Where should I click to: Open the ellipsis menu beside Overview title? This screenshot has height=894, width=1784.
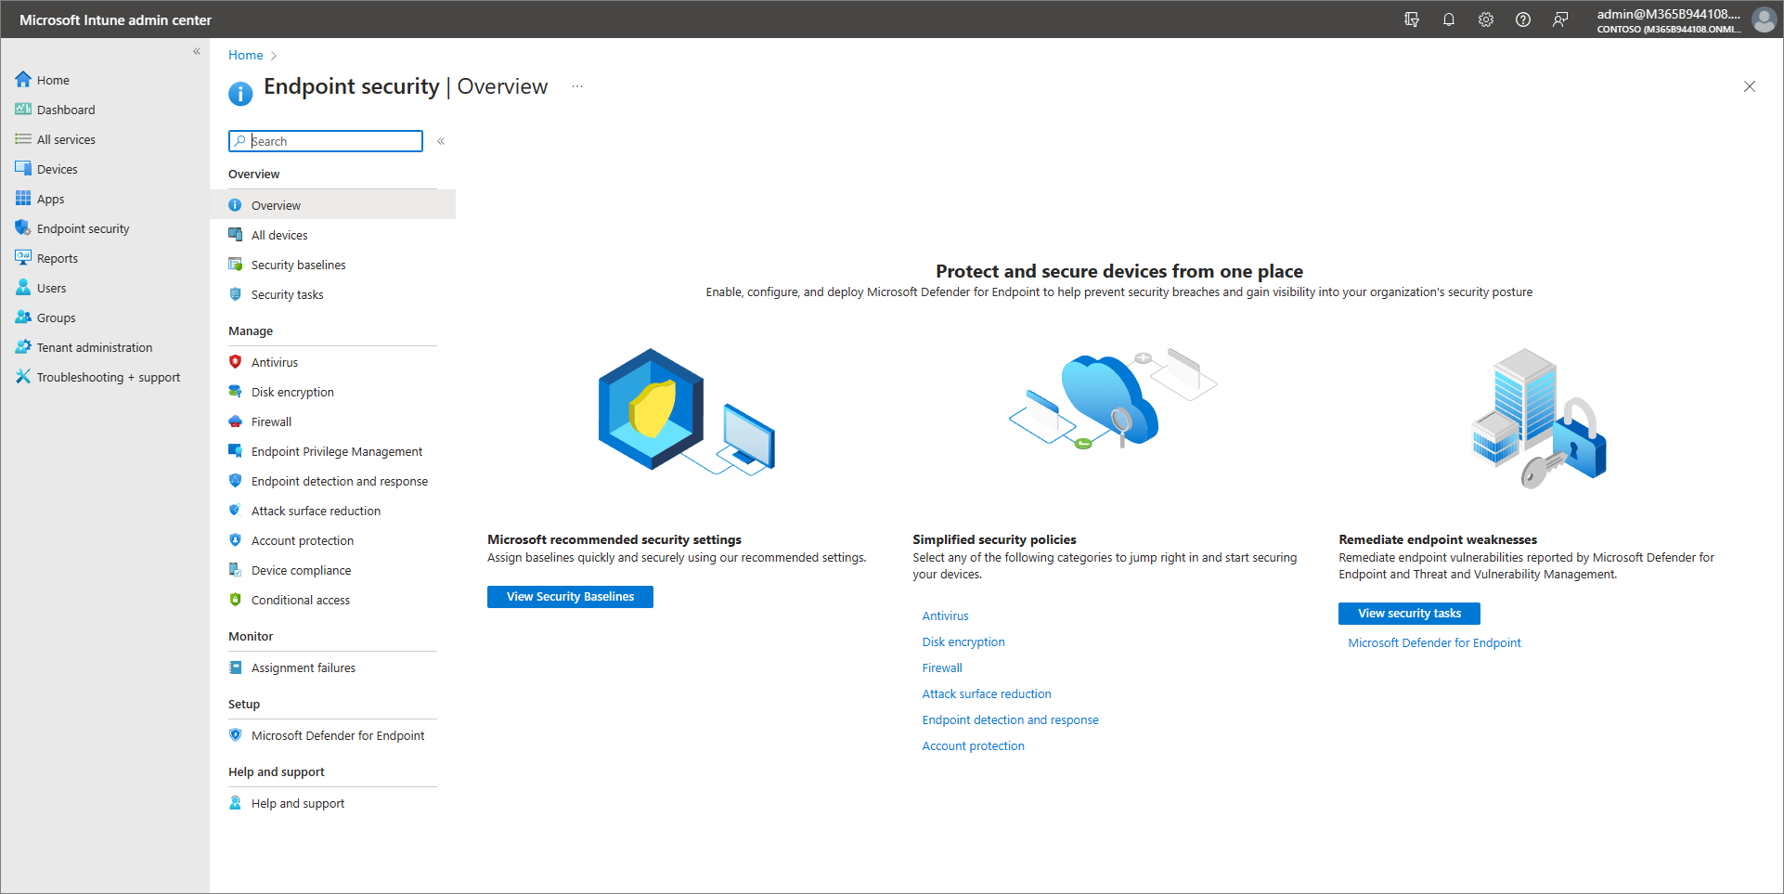point(577,86)
